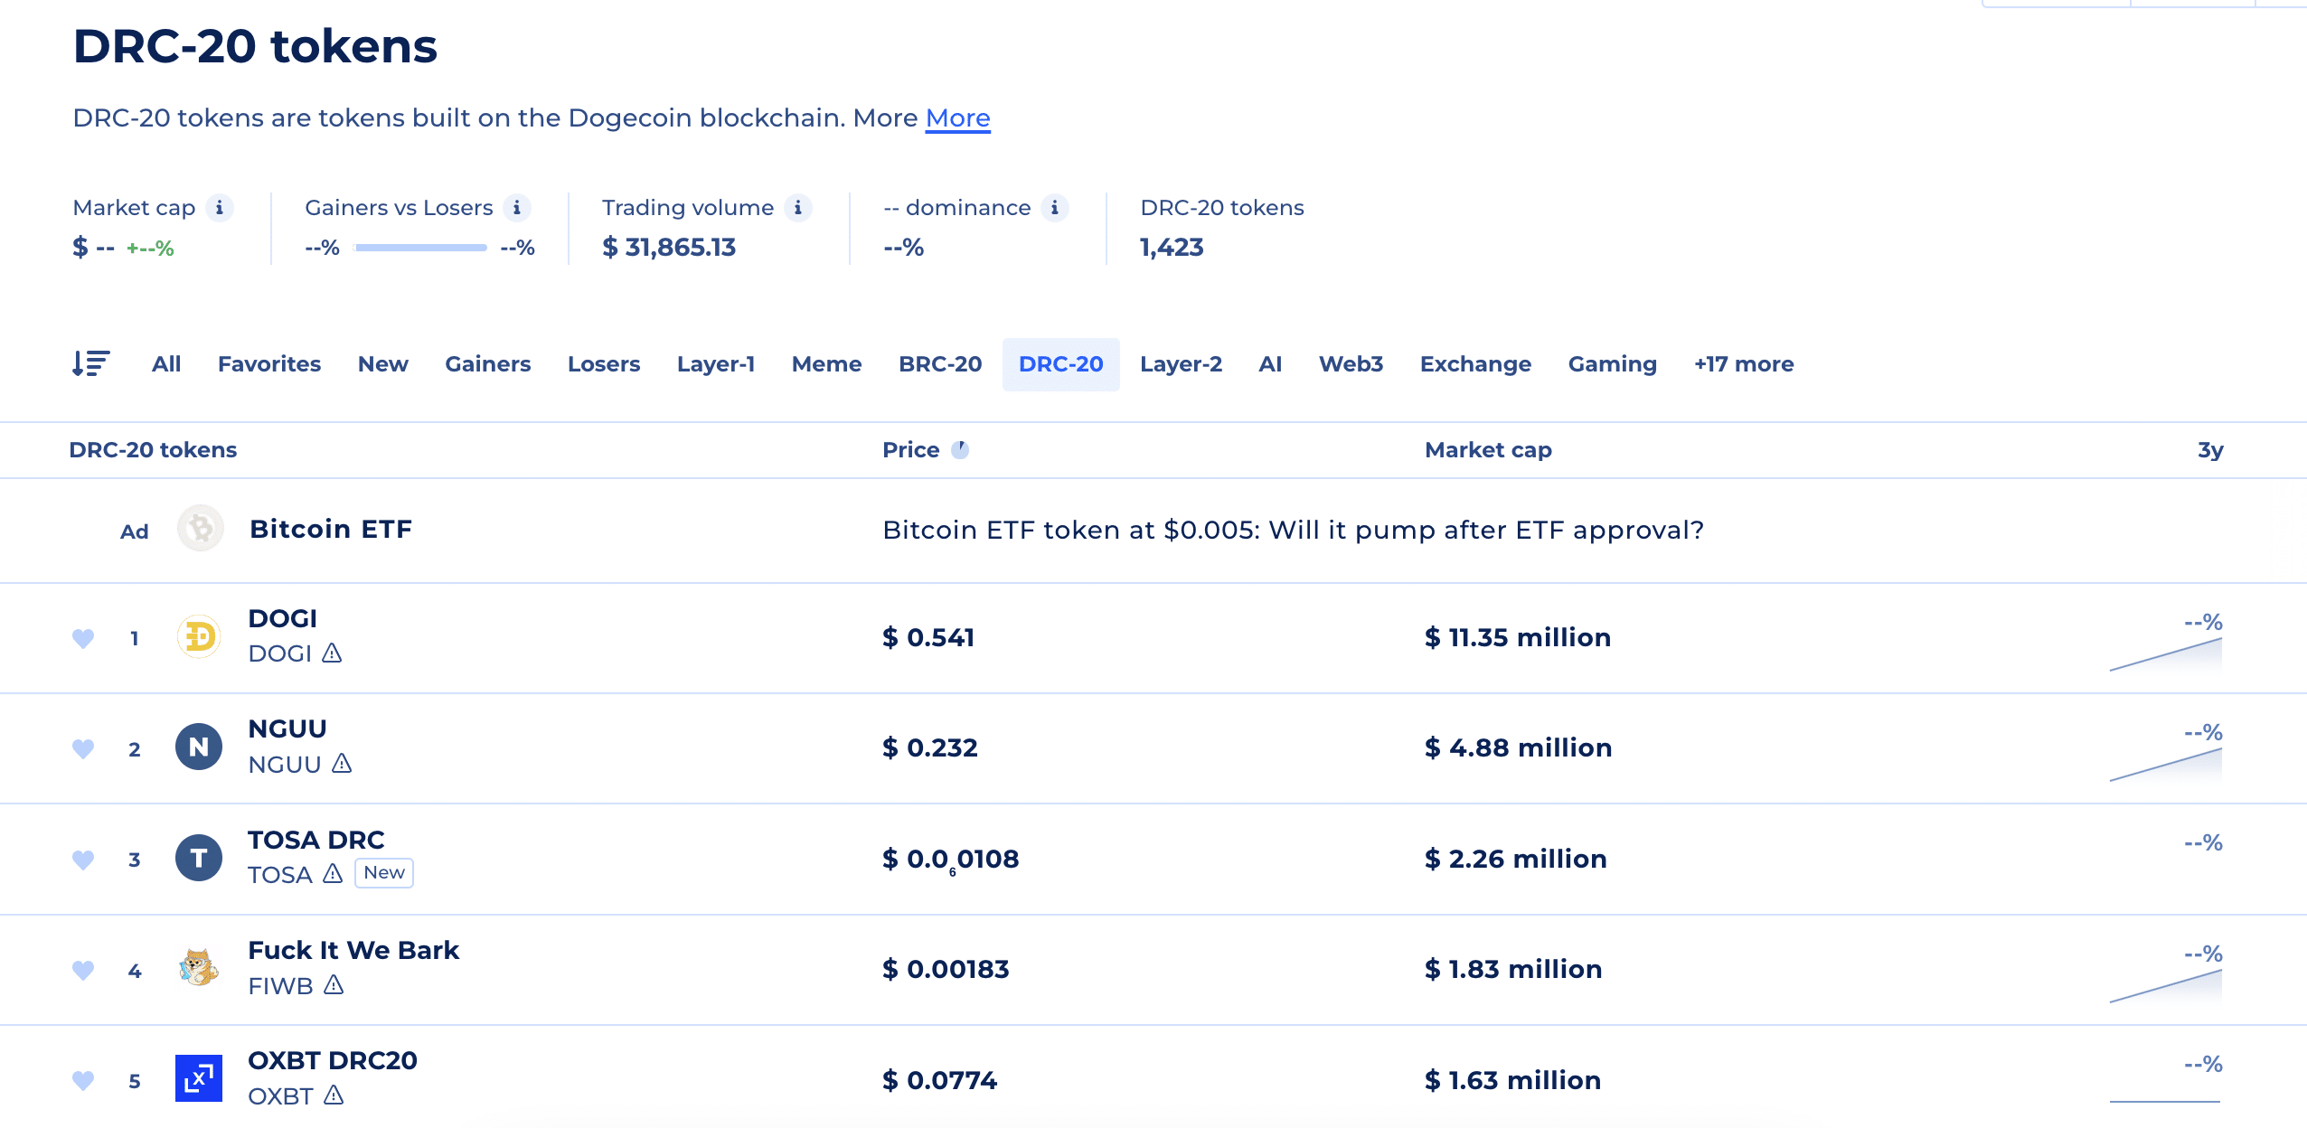Click the DOGI coin logo
The height and width of the screenshot is (1128, 2307).
pos(200,636)
